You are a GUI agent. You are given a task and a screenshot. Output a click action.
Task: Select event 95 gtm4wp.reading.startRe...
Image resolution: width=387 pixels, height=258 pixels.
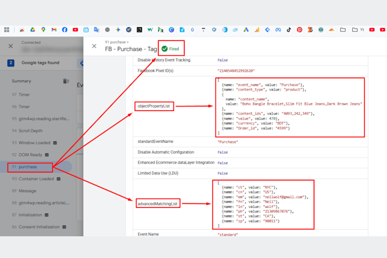coord(40,119)
